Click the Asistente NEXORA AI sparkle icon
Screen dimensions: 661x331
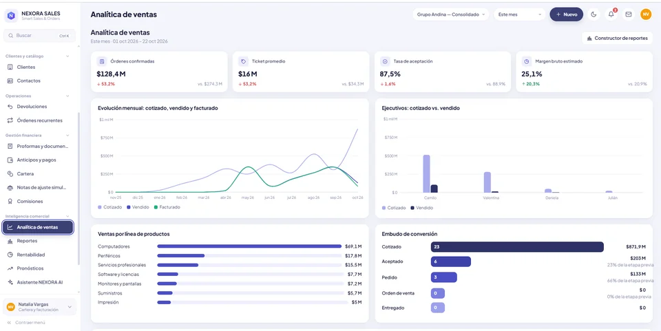tap(10, 282)
